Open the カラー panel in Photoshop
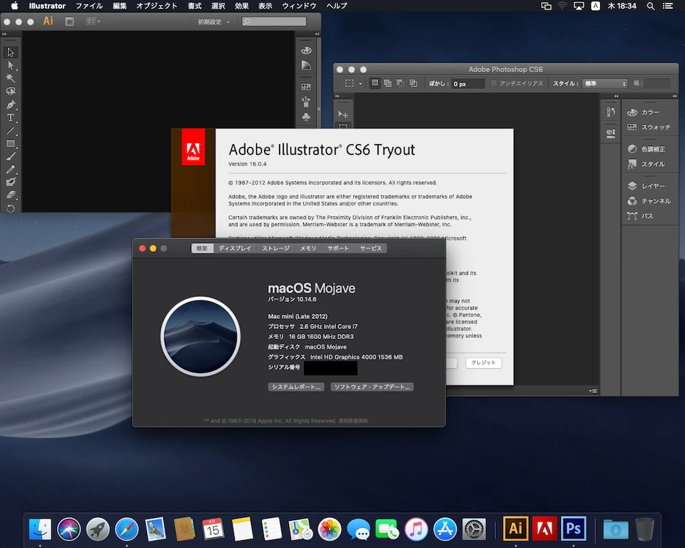The width and height of the screenshot is (685, 548). (644, 112)
